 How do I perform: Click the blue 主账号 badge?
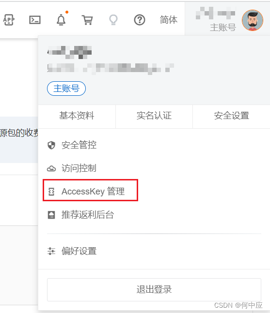coord(66,89)
